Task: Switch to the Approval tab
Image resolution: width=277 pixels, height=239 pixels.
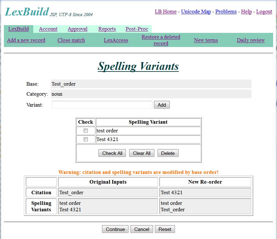Action: click(x=77, y=29)
